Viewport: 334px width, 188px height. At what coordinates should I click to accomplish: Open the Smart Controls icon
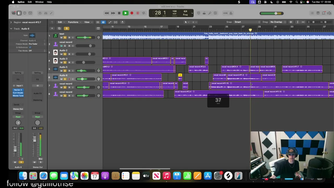pos(40,13)
